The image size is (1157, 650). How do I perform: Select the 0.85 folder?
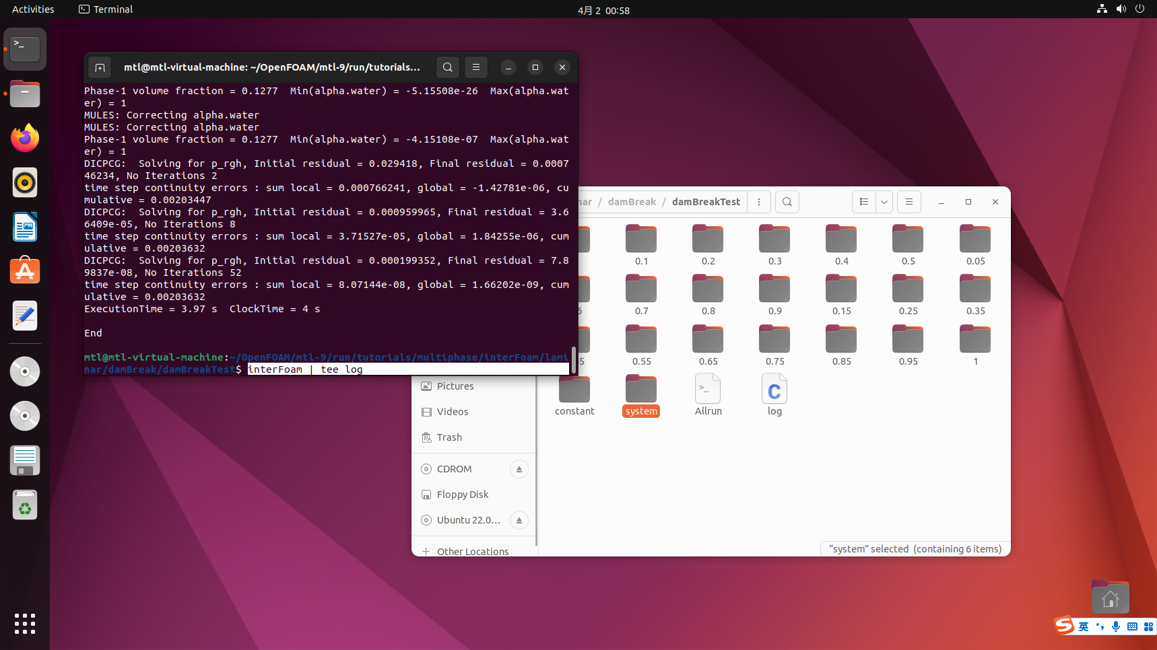(841, 345)
